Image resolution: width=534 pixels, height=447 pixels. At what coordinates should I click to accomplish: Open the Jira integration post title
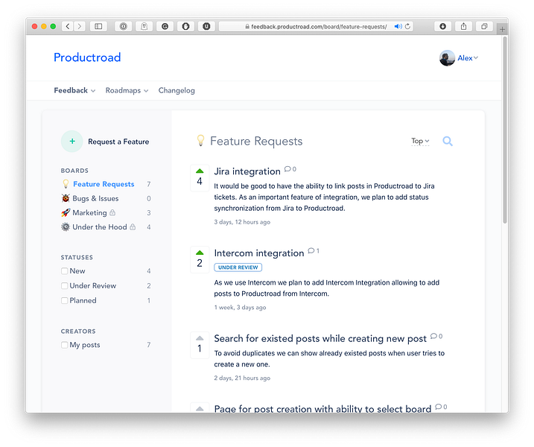247,171
